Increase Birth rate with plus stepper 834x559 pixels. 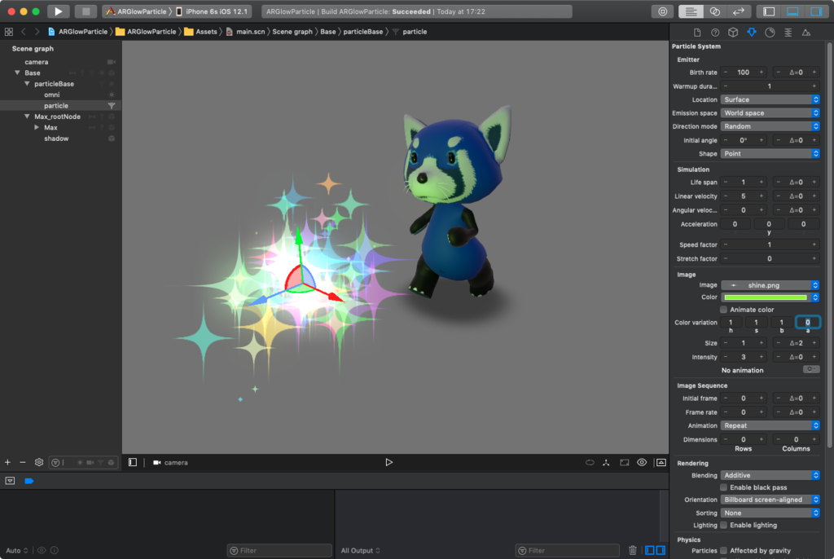[x=762, y=73]
